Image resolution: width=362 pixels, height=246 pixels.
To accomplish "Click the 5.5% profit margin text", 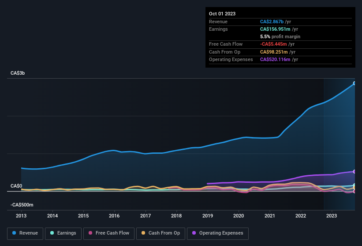I will pyautogui.click(x=280, y=37).
